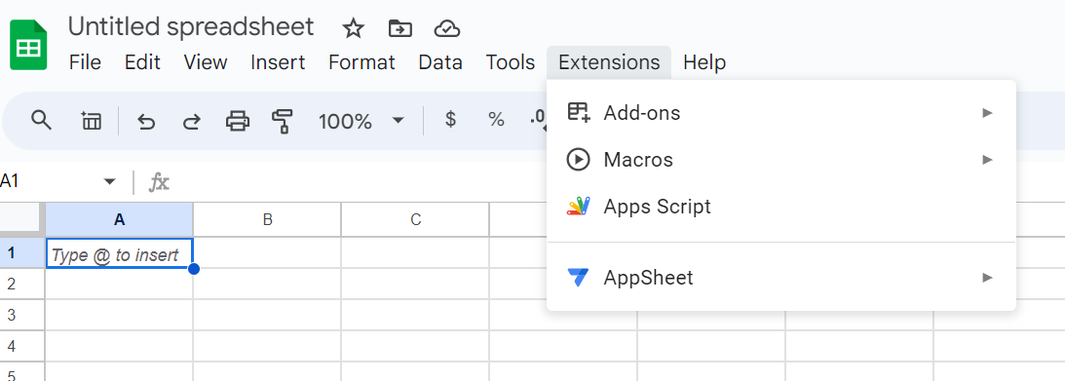Open the Insert menu
Screen dimensions: 1065x381
pyautogui.click(x=278, y=62)
